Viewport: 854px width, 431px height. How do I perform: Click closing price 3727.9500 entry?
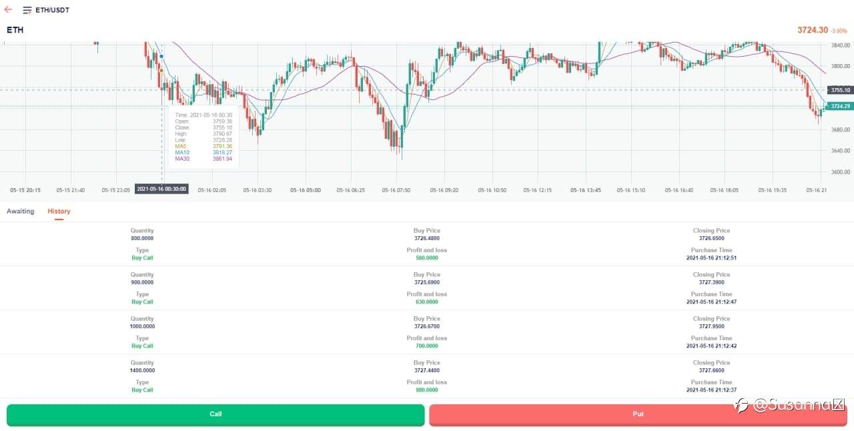coord(711,326)
